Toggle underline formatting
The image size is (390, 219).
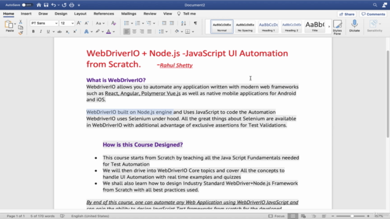coord(48,32)
